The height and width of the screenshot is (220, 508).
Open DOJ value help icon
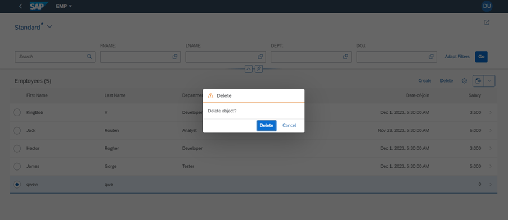(431, 57)
